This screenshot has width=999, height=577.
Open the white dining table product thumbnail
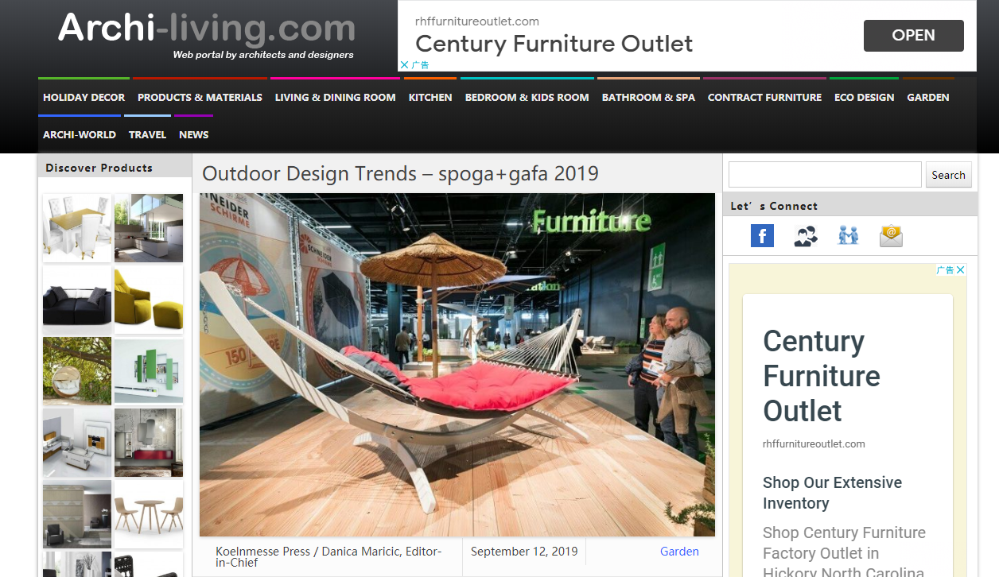(77, 227)
